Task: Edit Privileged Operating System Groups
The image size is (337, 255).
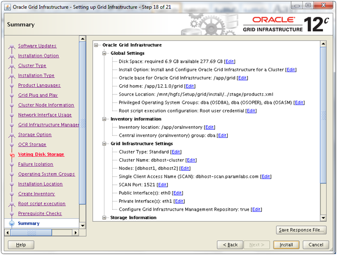Action: click(x=299, y=102)
